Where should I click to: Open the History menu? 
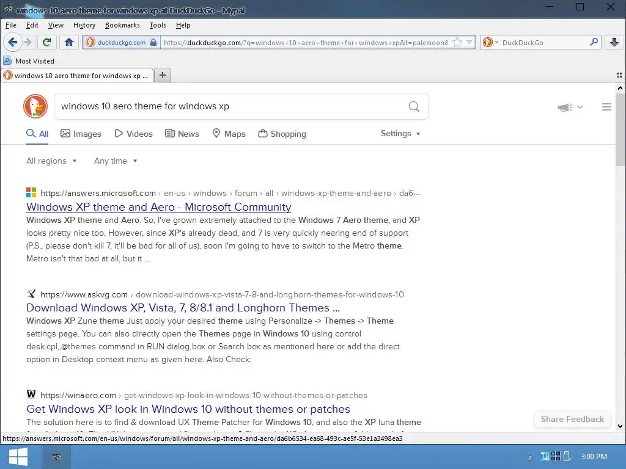tap(84, 25)
